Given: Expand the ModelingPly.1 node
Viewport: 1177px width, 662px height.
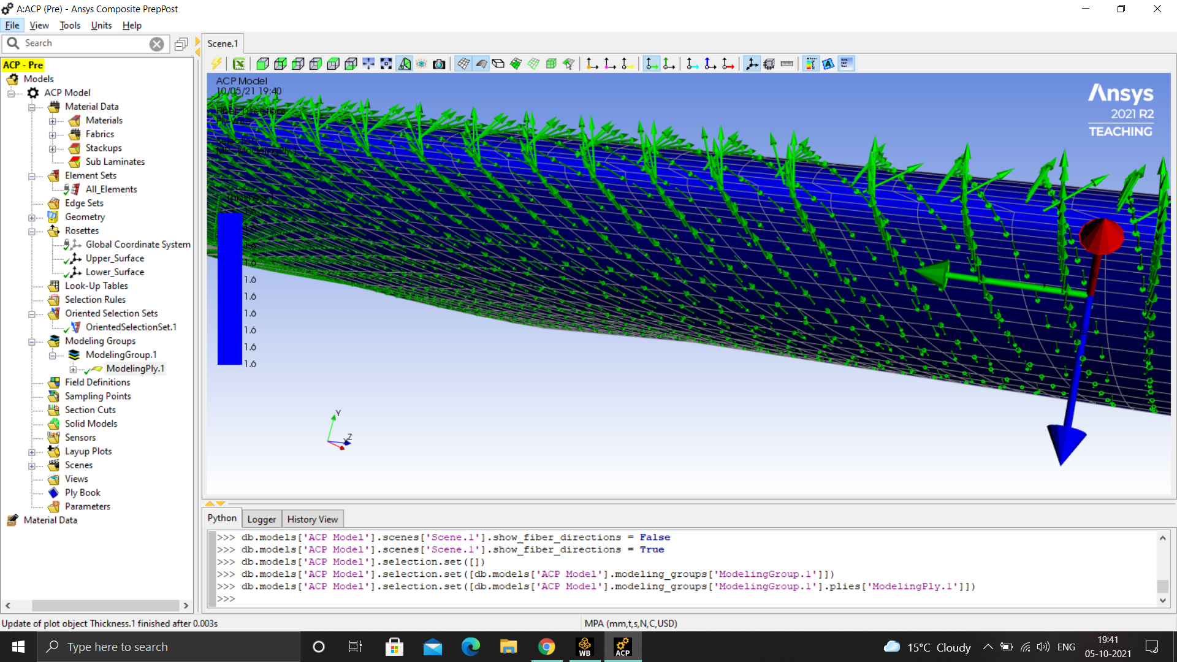Looking at the screenshot, I should click(x=73, y=370).
